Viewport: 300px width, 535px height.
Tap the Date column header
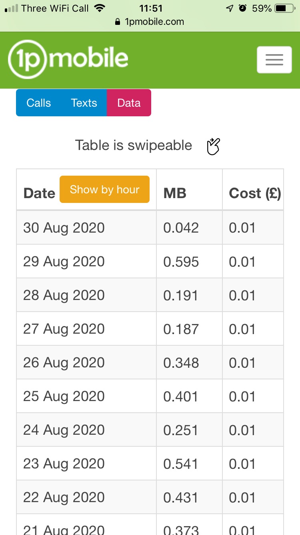coord(39,193)
